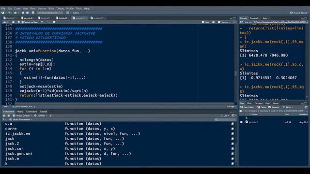
Task: Switch to the Packages tab
Action: 258,103
